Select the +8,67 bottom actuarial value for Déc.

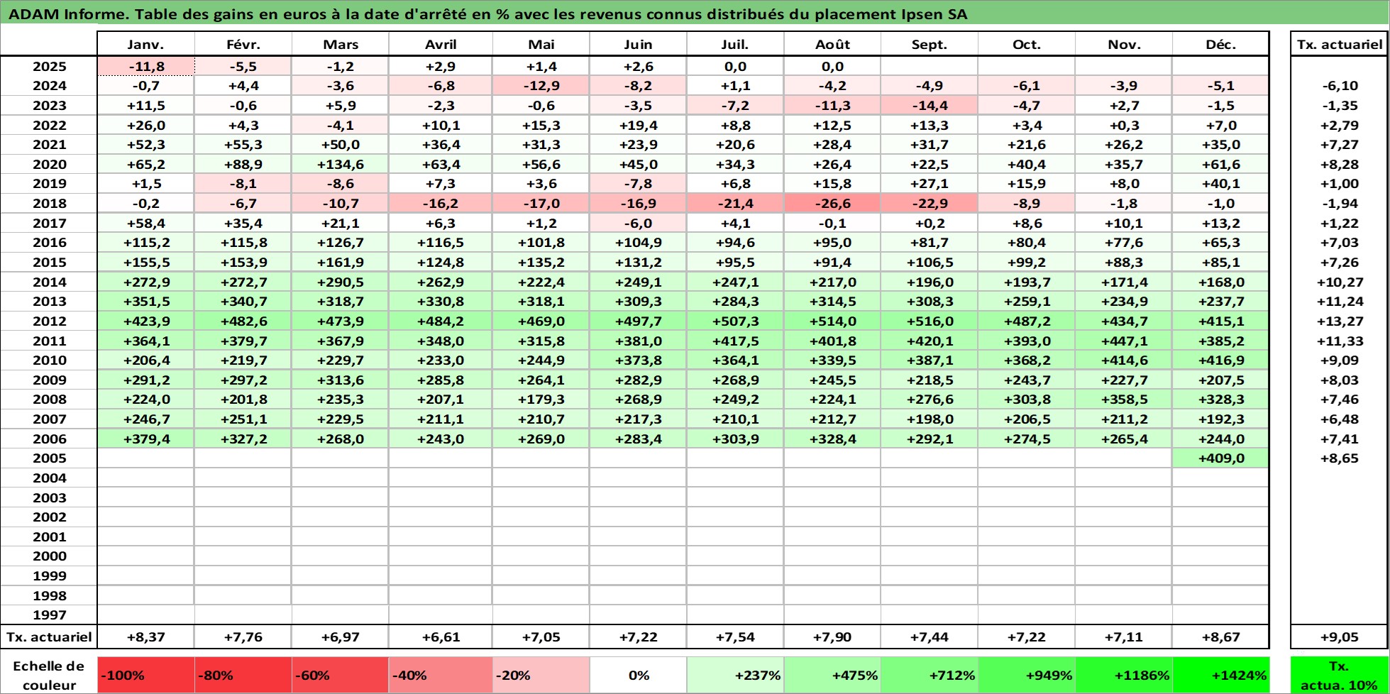(1220, 637)
